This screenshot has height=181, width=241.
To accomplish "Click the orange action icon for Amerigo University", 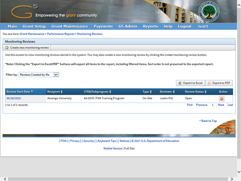I will click(x=222, y=99).
